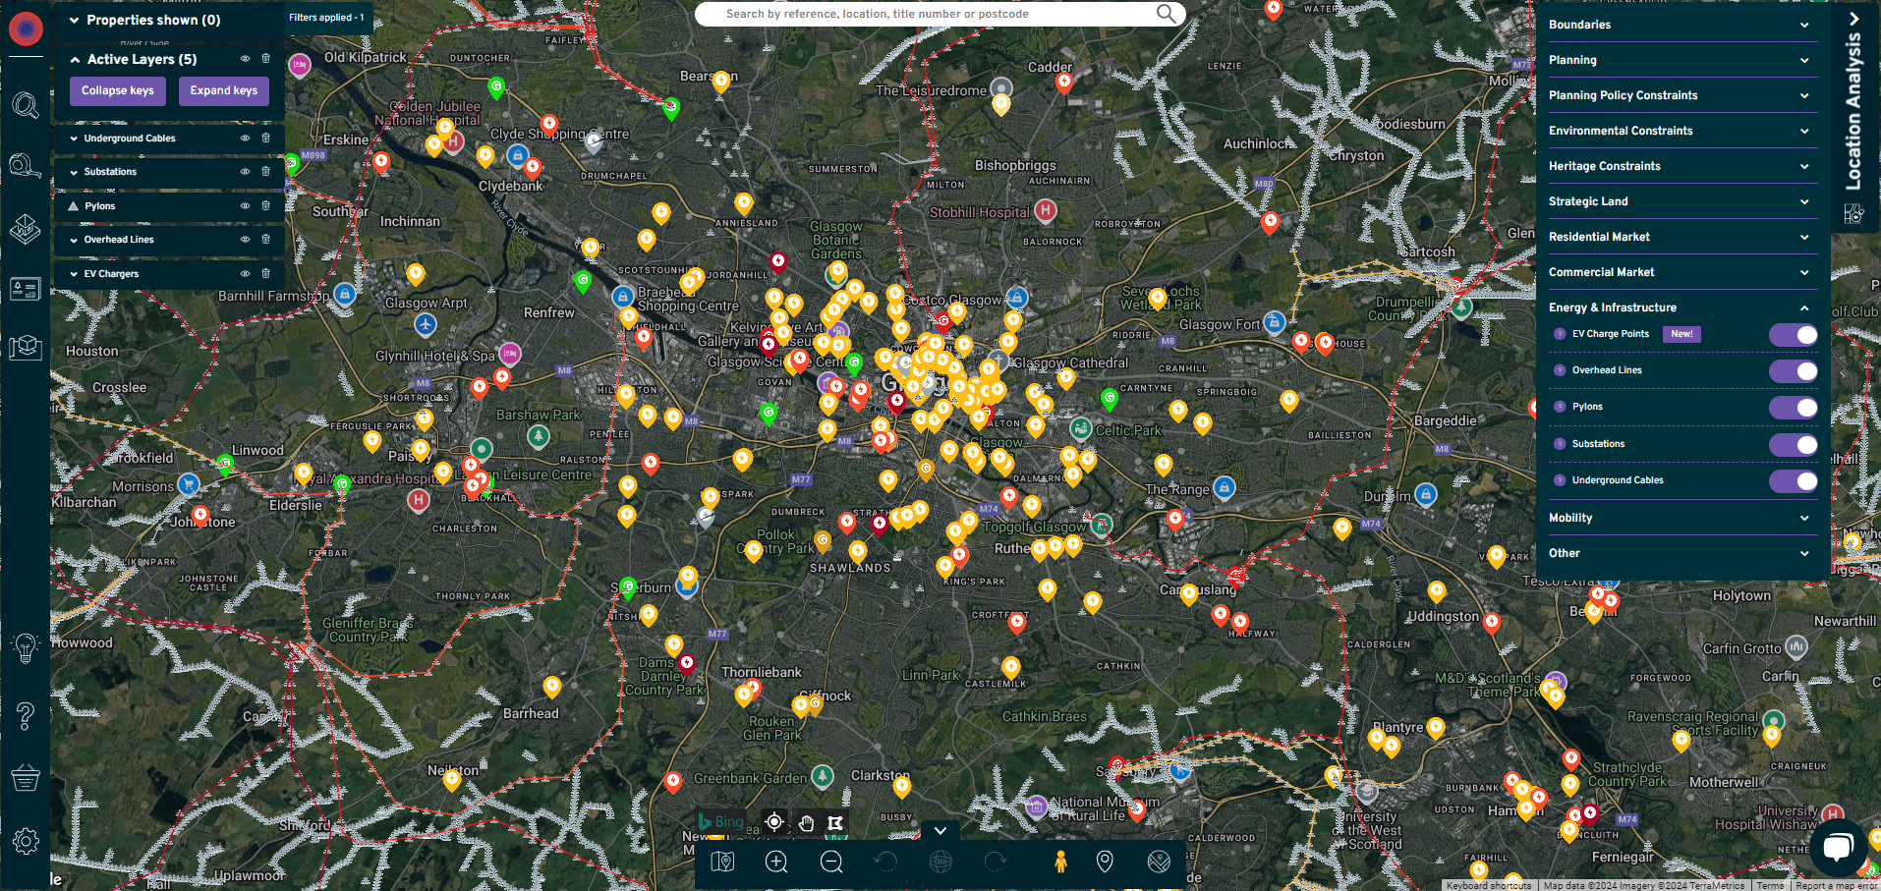The image size is (1881, 891).
Task: Toggle visibility of EV Chargers layer
Action: point(245,273)
